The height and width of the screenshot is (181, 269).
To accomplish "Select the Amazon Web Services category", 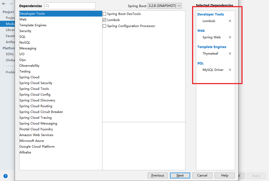I will pyautogui.click(x=61, y=135).
